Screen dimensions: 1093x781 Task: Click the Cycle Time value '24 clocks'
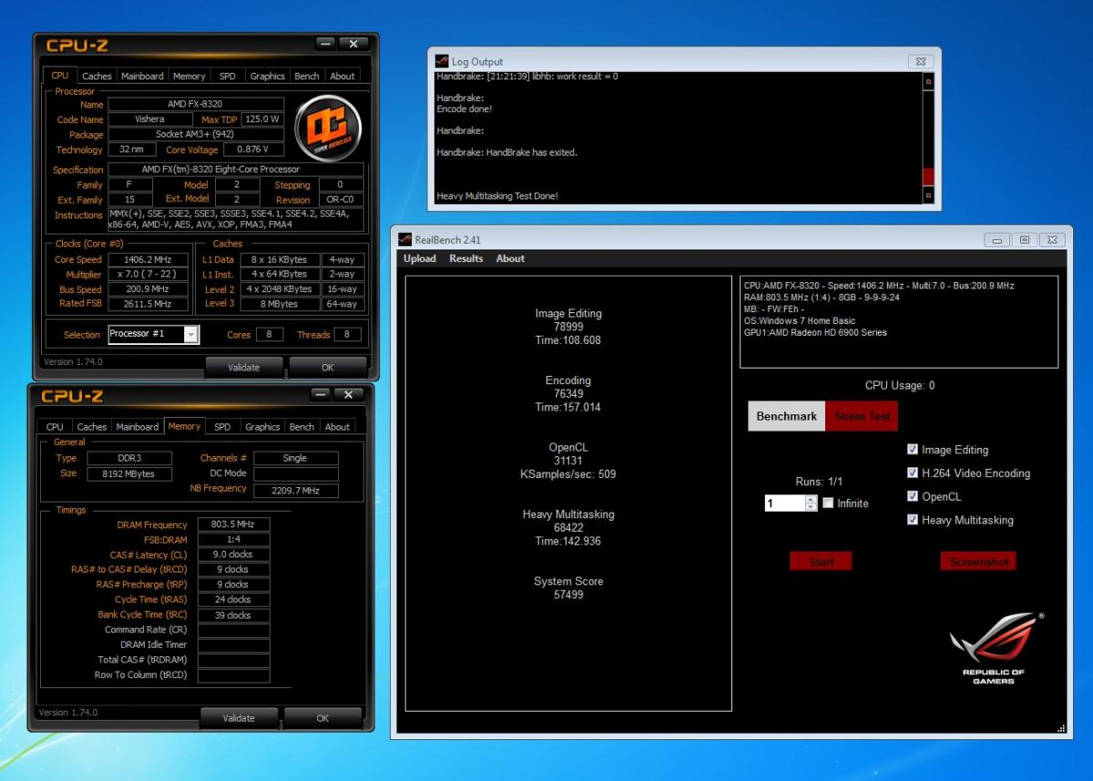(x=233, y=600)
